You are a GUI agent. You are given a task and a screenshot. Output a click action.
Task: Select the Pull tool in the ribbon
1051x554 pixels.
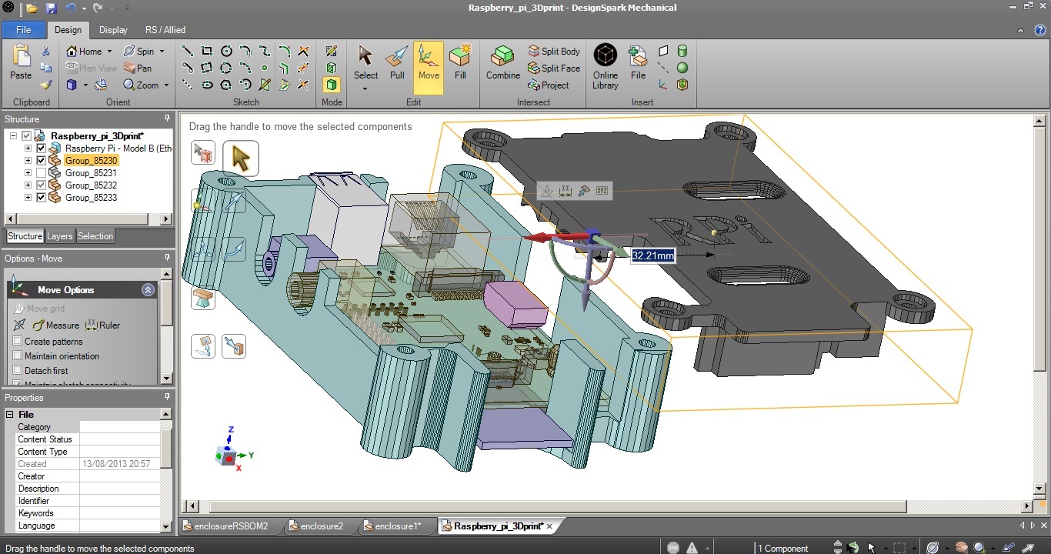pyautogui.click(x=396, y=62)
